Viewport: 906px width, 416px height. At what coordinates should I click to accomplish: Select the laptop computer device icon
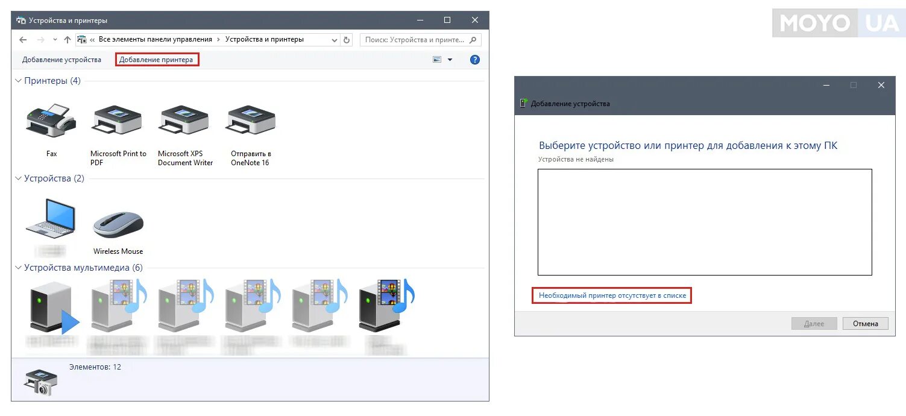coord(51,218)
